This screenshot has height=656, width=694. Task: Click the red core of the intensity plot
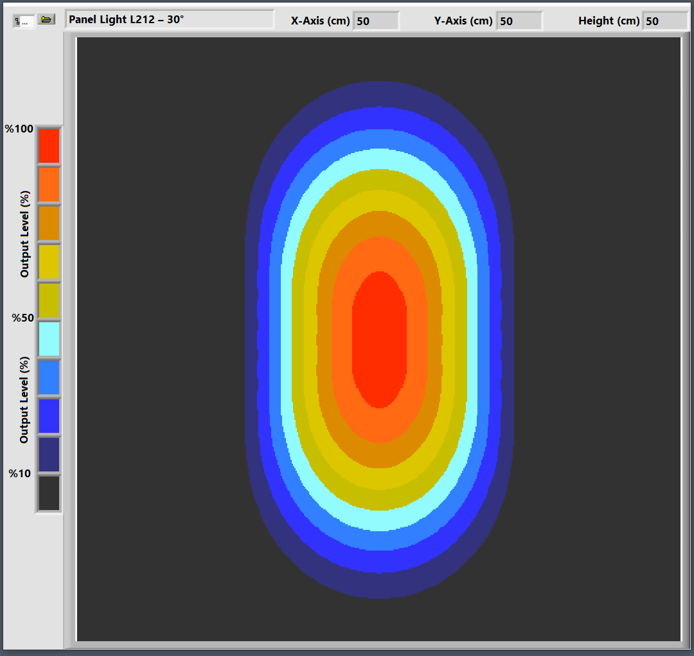(379, 340)
